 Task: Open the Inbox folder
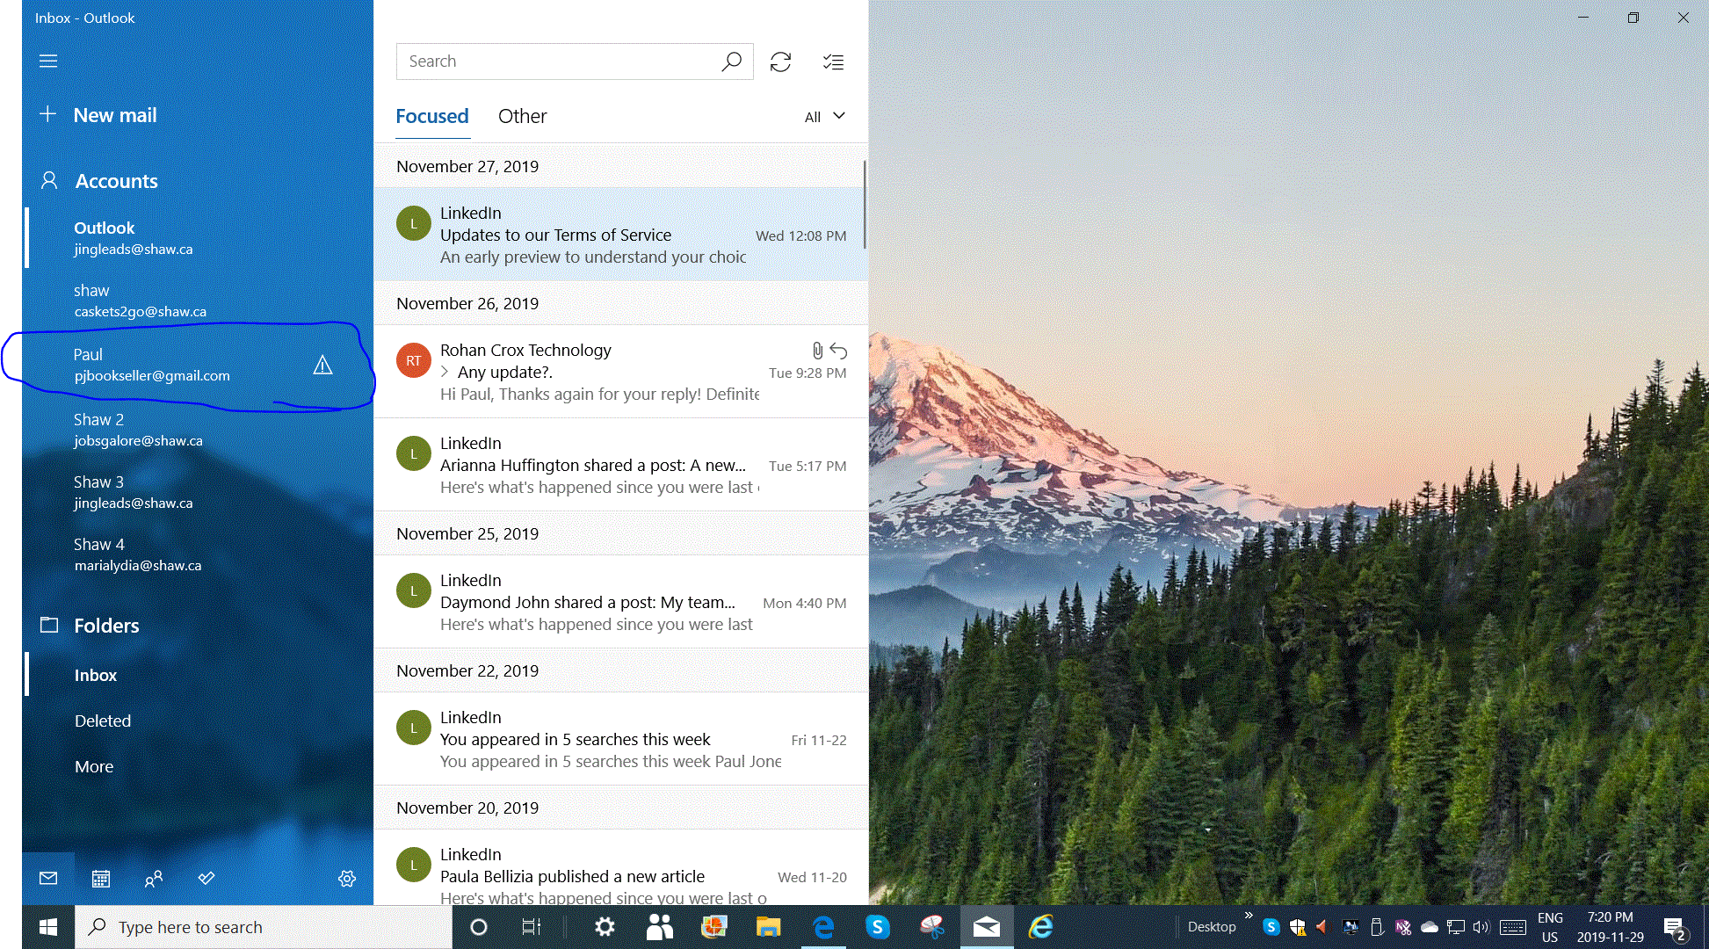199,675
